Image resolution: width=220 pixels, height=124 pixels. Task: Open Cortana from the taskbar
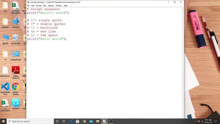(57, 121)
